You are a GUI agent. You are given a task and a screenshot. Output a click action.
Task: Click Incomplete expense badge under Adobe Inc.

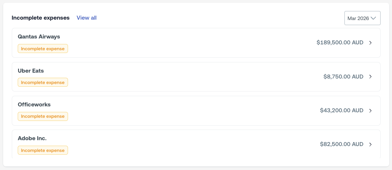coord(43,150)
